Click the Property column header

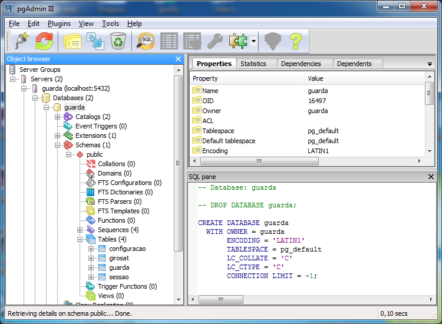tap(247, 78)
